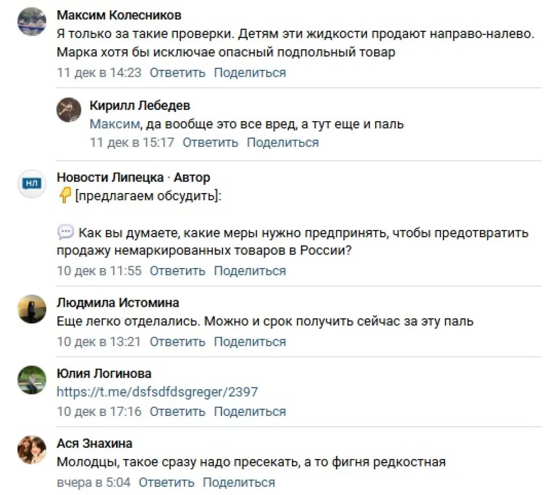
Task: Click the 11 дек в 14:23 timestamp
Action: [99, 73]
